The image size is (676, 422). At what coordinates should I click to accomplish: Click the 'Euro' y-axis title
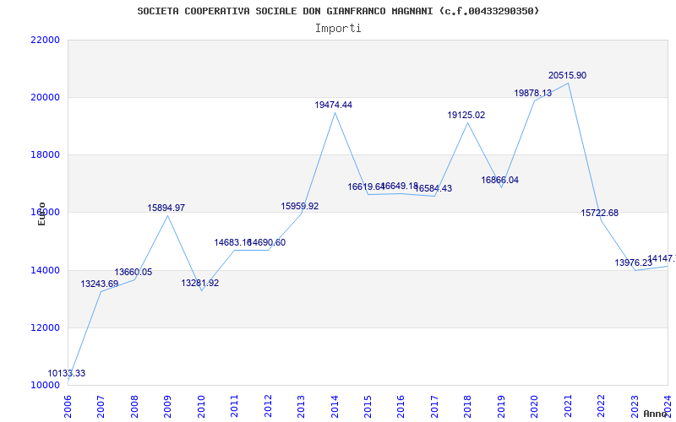pyautogui.click(x=41, y=214)
